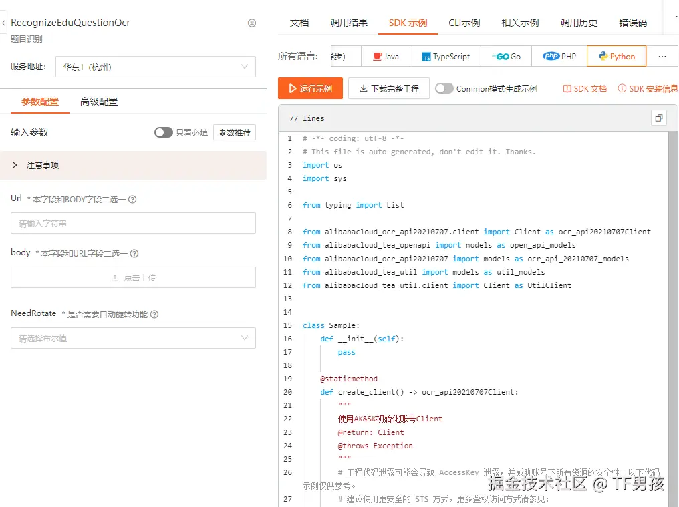Image resolution: width=679 pixels, height=507 pixels.
Task: Collapse panel with left arrow icon
Action: pos(3,23)
